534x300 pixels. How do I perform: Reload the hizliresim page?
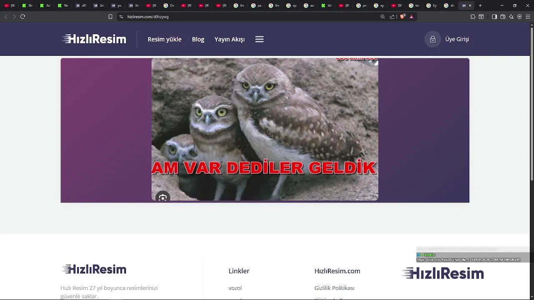(23, 17)
